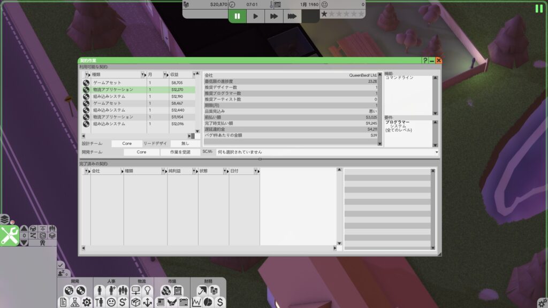Toggle the pause game speed button
Screen dimensions: 548x308
coord(237,16)
